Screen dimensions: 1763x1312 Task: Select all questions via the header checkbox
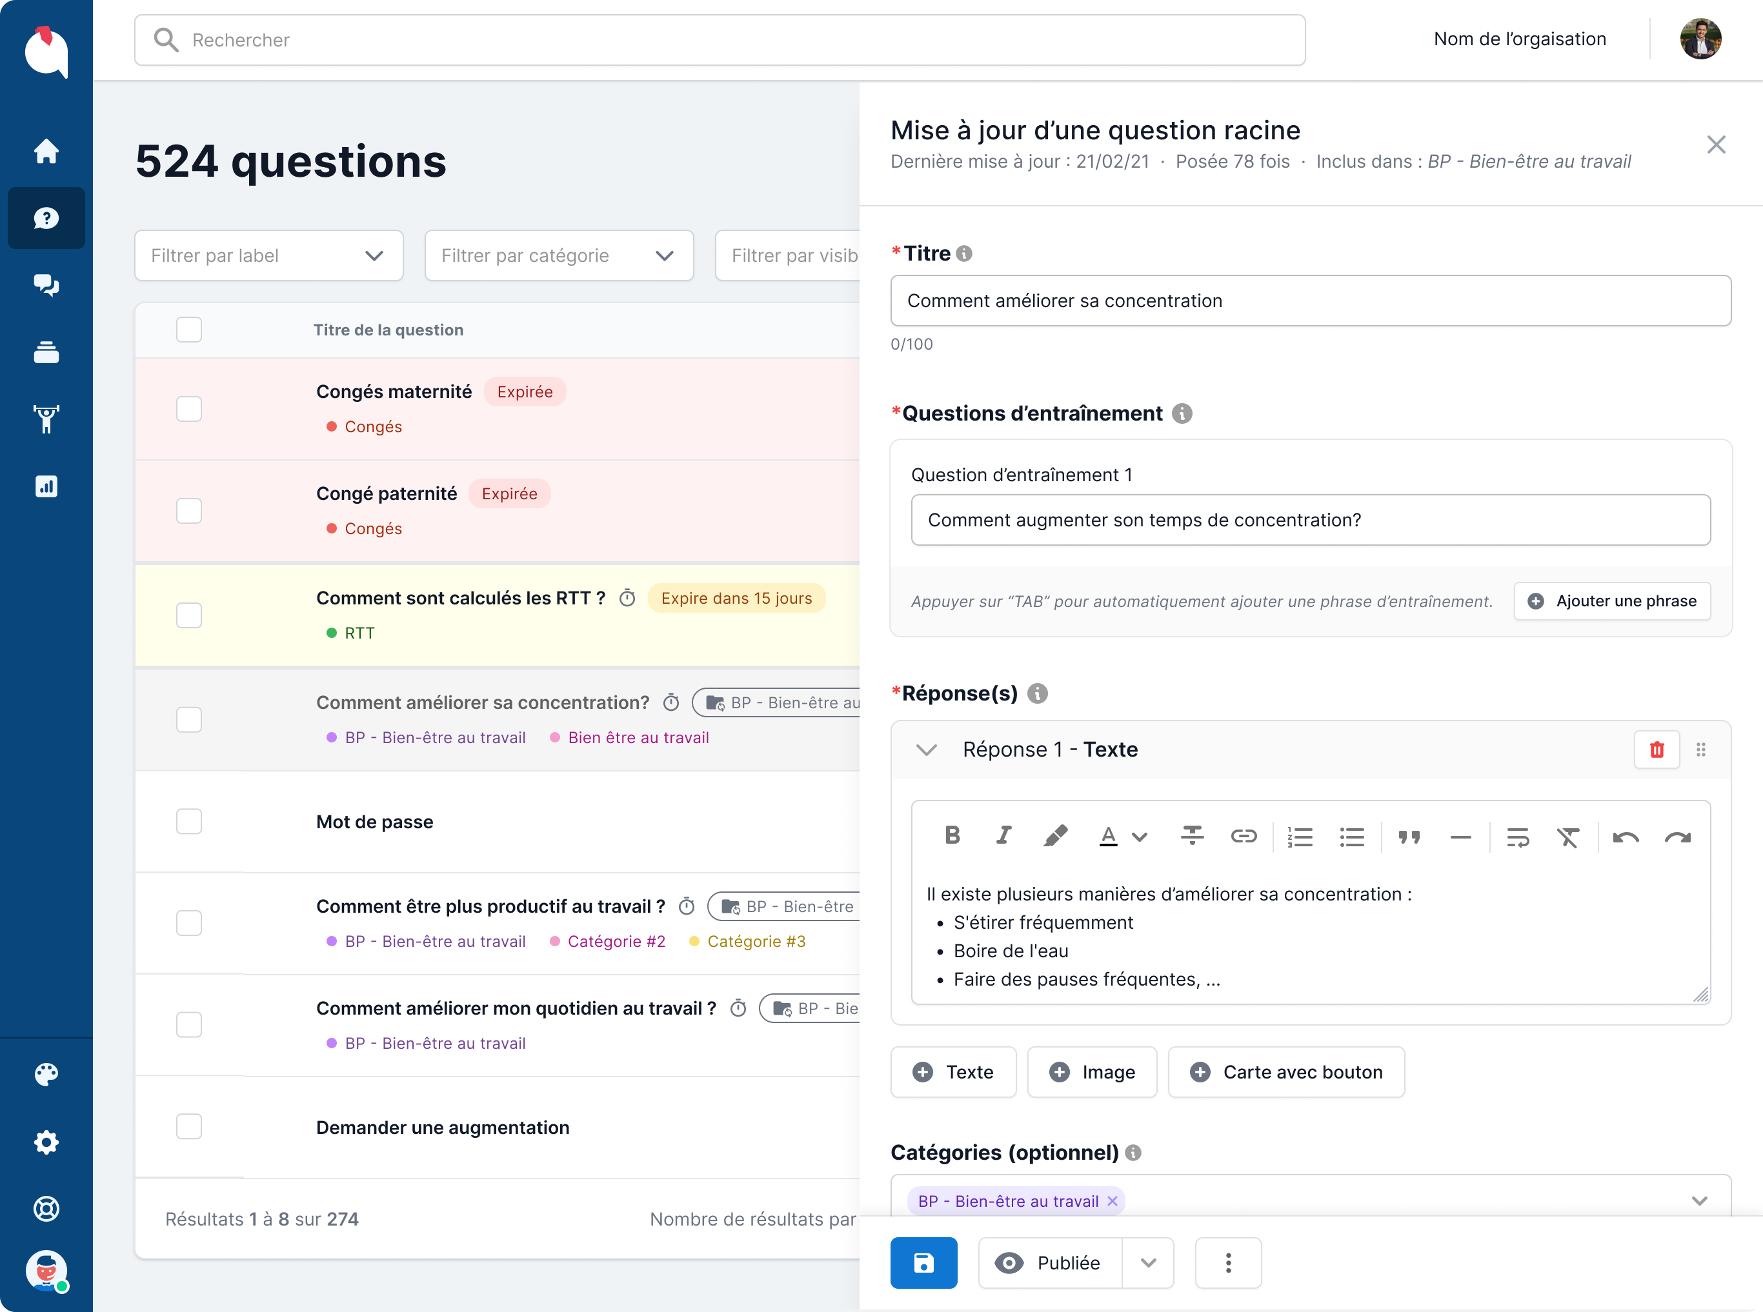click(188, 330)
